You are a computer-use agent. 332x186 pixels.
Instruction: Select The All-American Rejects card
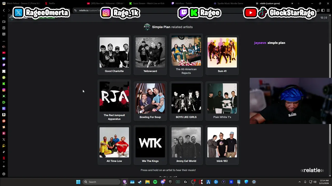(186, 55)
